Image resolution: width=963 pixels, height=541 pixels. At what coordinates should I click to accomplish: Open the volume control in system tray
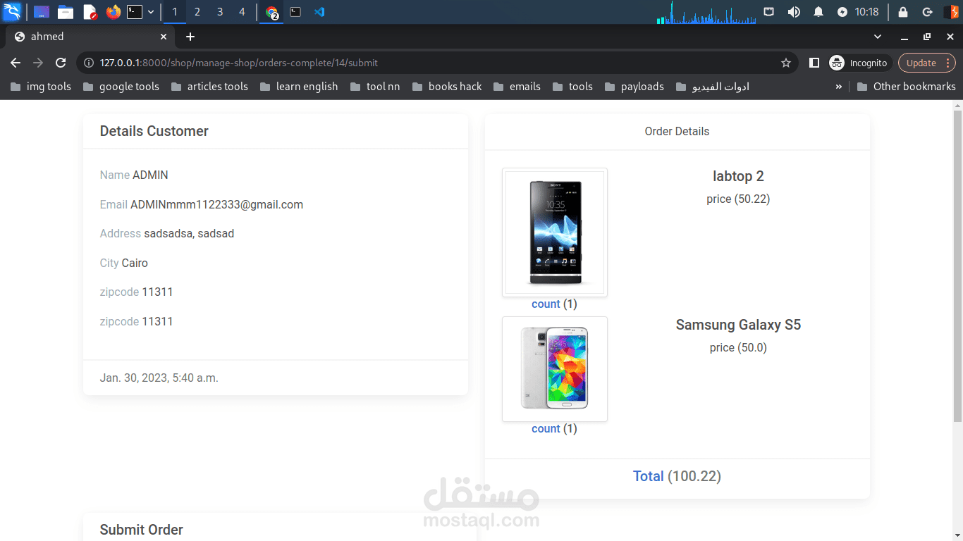(x=794, y=12)
